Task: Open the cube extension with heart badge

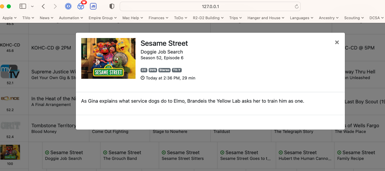Action: point(81,6)
